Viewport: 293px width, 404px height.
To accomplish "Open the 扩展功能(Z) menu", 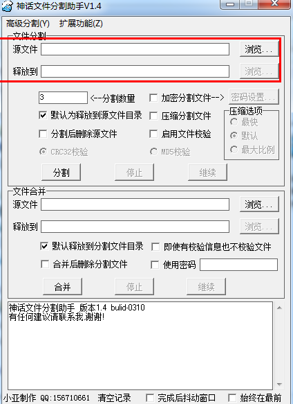I will (x=81, y=24).
